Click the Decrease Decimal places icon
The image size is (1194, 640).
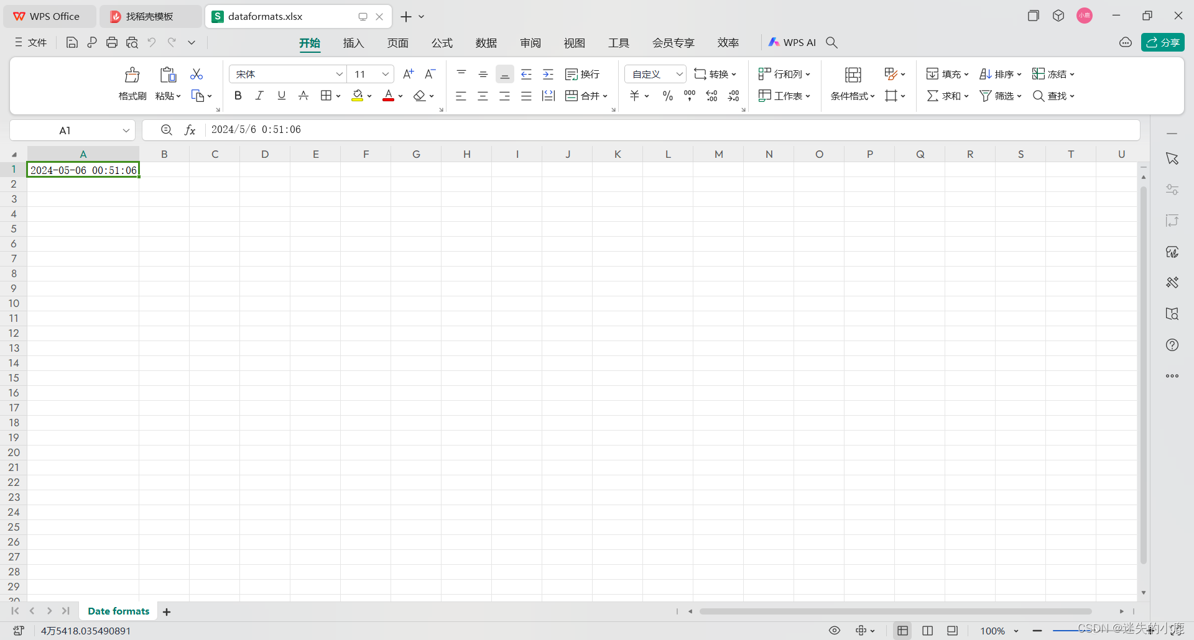[734, 96]
